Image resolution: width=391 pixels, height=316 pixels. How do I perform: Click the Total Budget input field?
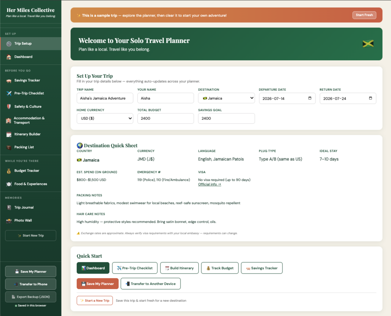(166, 118)
